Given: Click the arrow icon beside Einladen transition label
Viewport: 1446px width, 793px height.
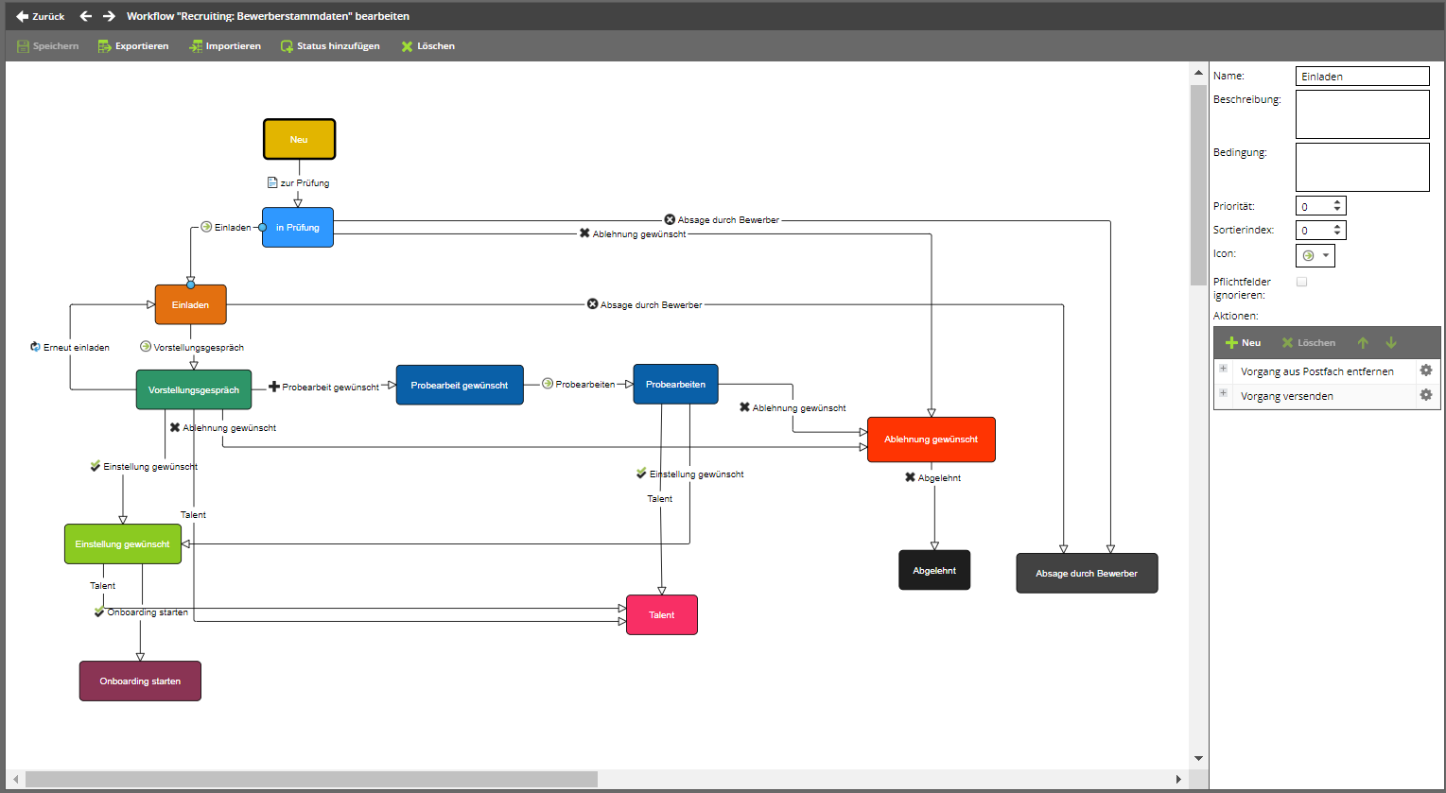Looking at the screenshot, I should (206, 227).
